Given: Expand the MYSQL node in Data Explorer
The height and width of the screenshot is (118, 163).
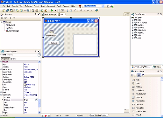Looking at the screenshot, I should [132, 25].
